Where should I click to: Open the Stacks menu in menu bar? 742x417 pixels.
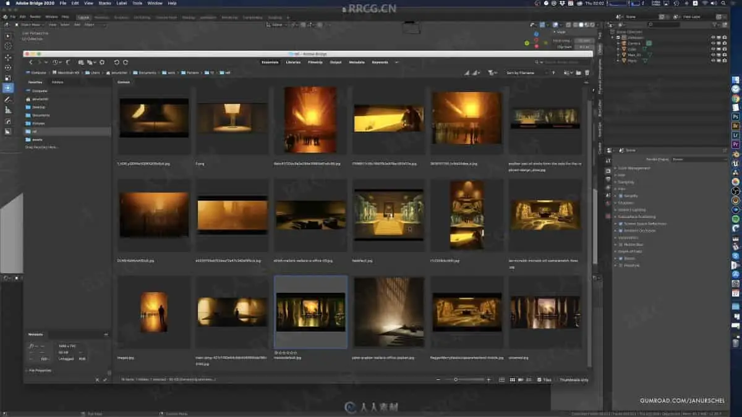point(104,3)
